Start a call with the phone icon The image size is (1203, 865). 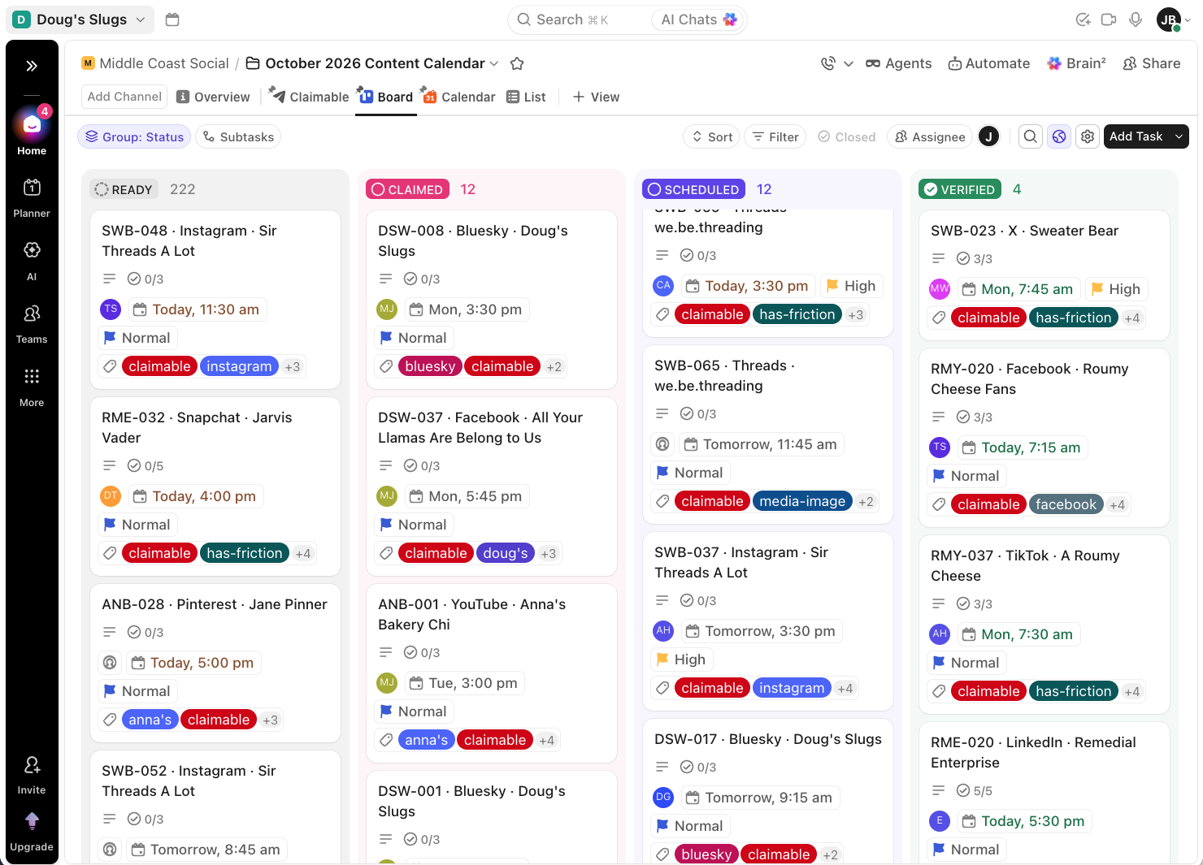coord(828,63)
